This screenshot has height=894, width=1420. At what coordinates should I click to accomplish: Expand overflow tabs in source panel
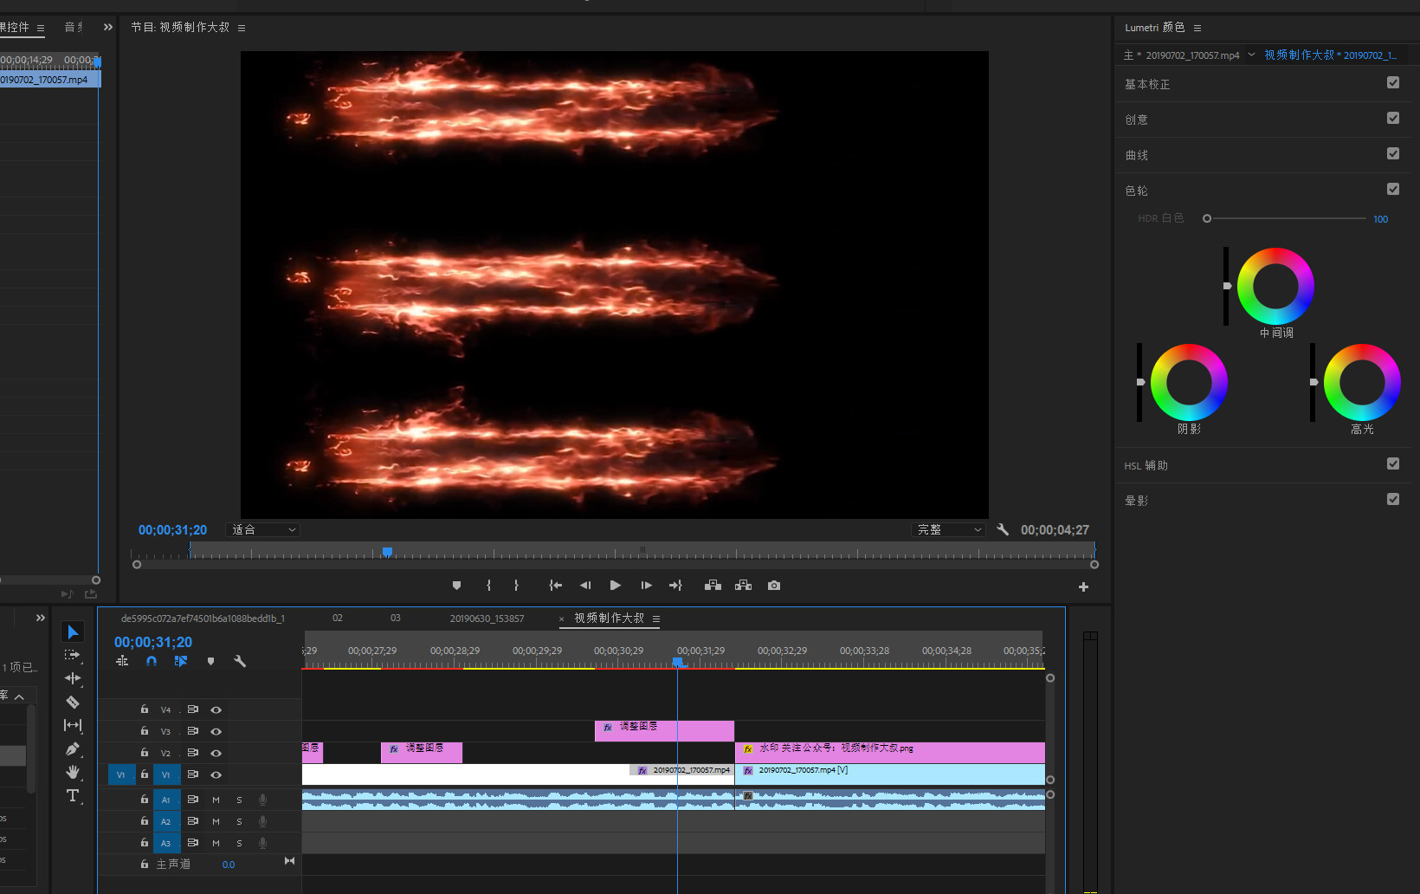point(108,27)
